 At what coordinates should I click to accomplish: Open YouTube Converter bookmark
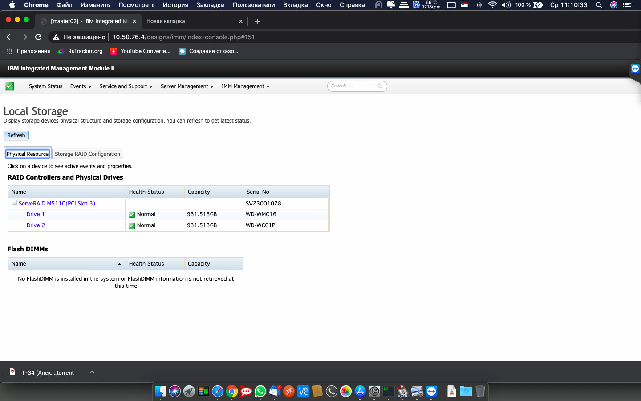(x=140, y=51)
